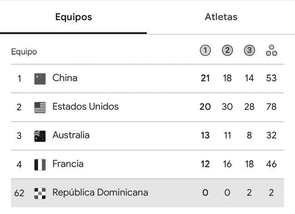The height and width of the screenshot is (214, 295).
Task: Click the gold medal column icon
Action: click(205, 50)
